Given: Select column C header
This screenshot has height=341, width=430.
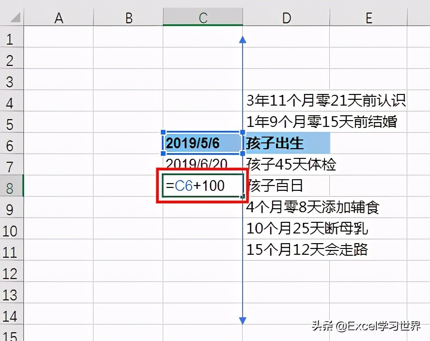Looking at the screenshot, I should (203, 17).
